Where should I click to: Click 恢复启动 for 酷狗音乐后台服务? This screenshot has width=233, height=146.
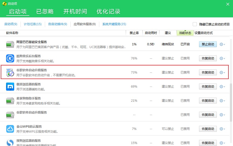point(208,58)
